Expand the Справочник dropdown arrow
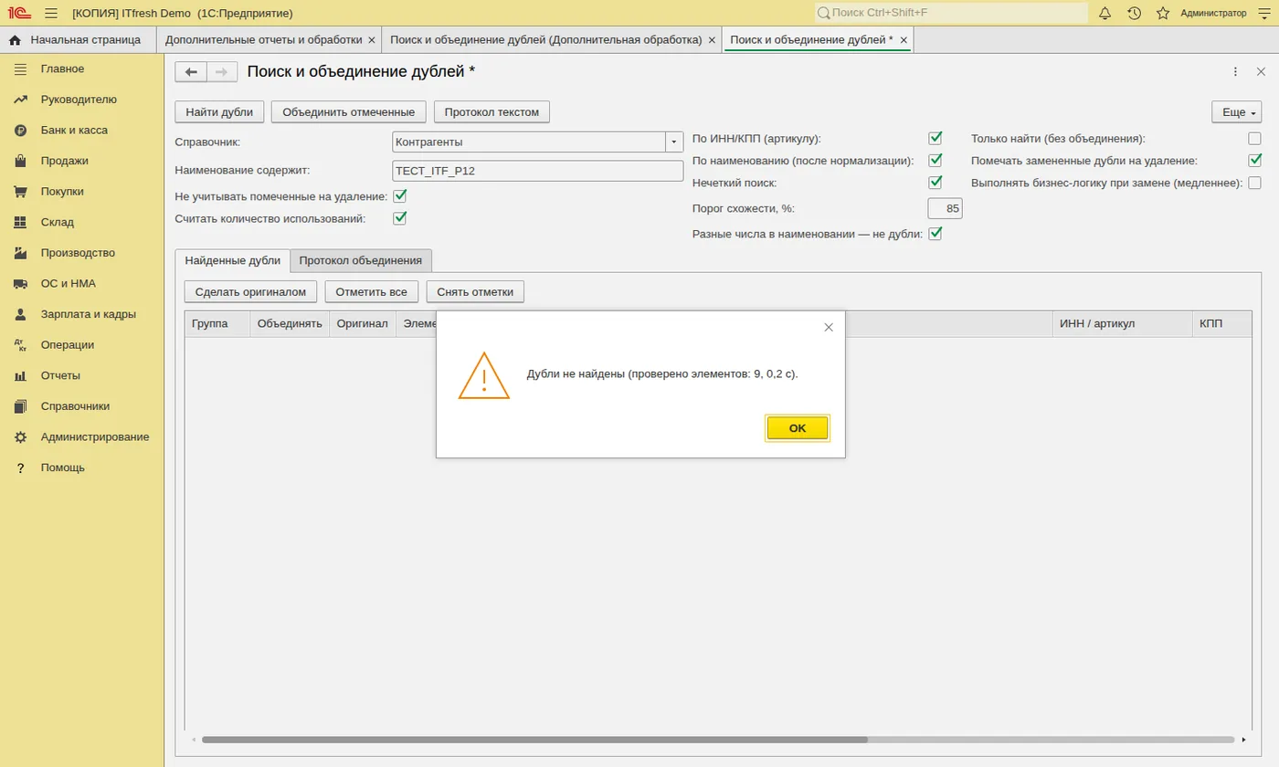 674,142
